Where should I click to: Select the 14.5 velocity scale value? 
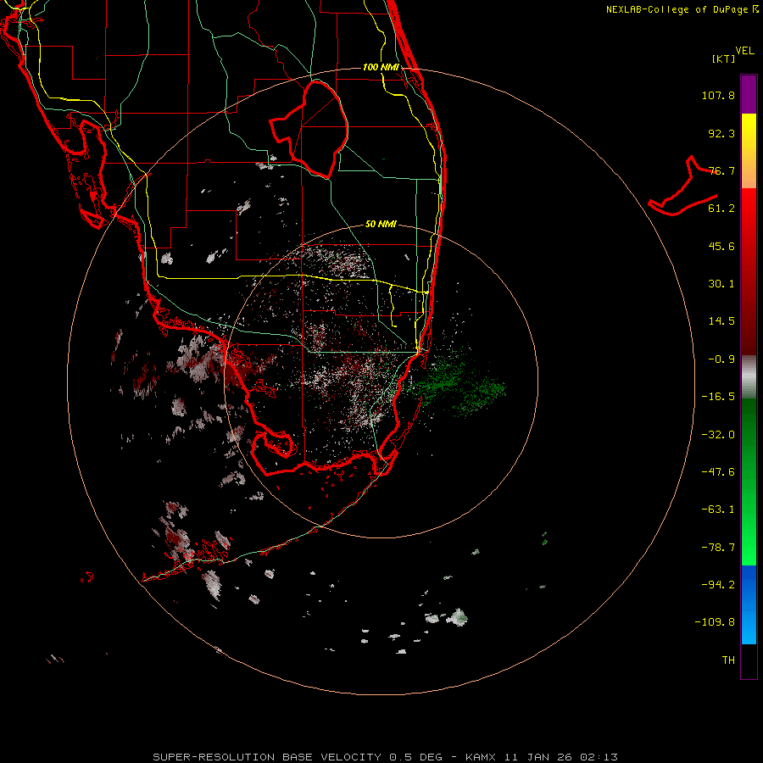point(721,321)
